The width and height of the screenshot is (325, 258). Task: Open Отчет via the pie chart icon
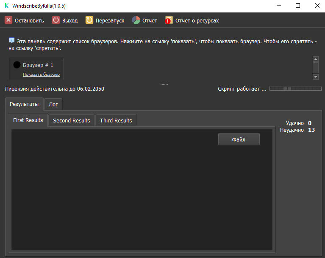coord(136,20)
